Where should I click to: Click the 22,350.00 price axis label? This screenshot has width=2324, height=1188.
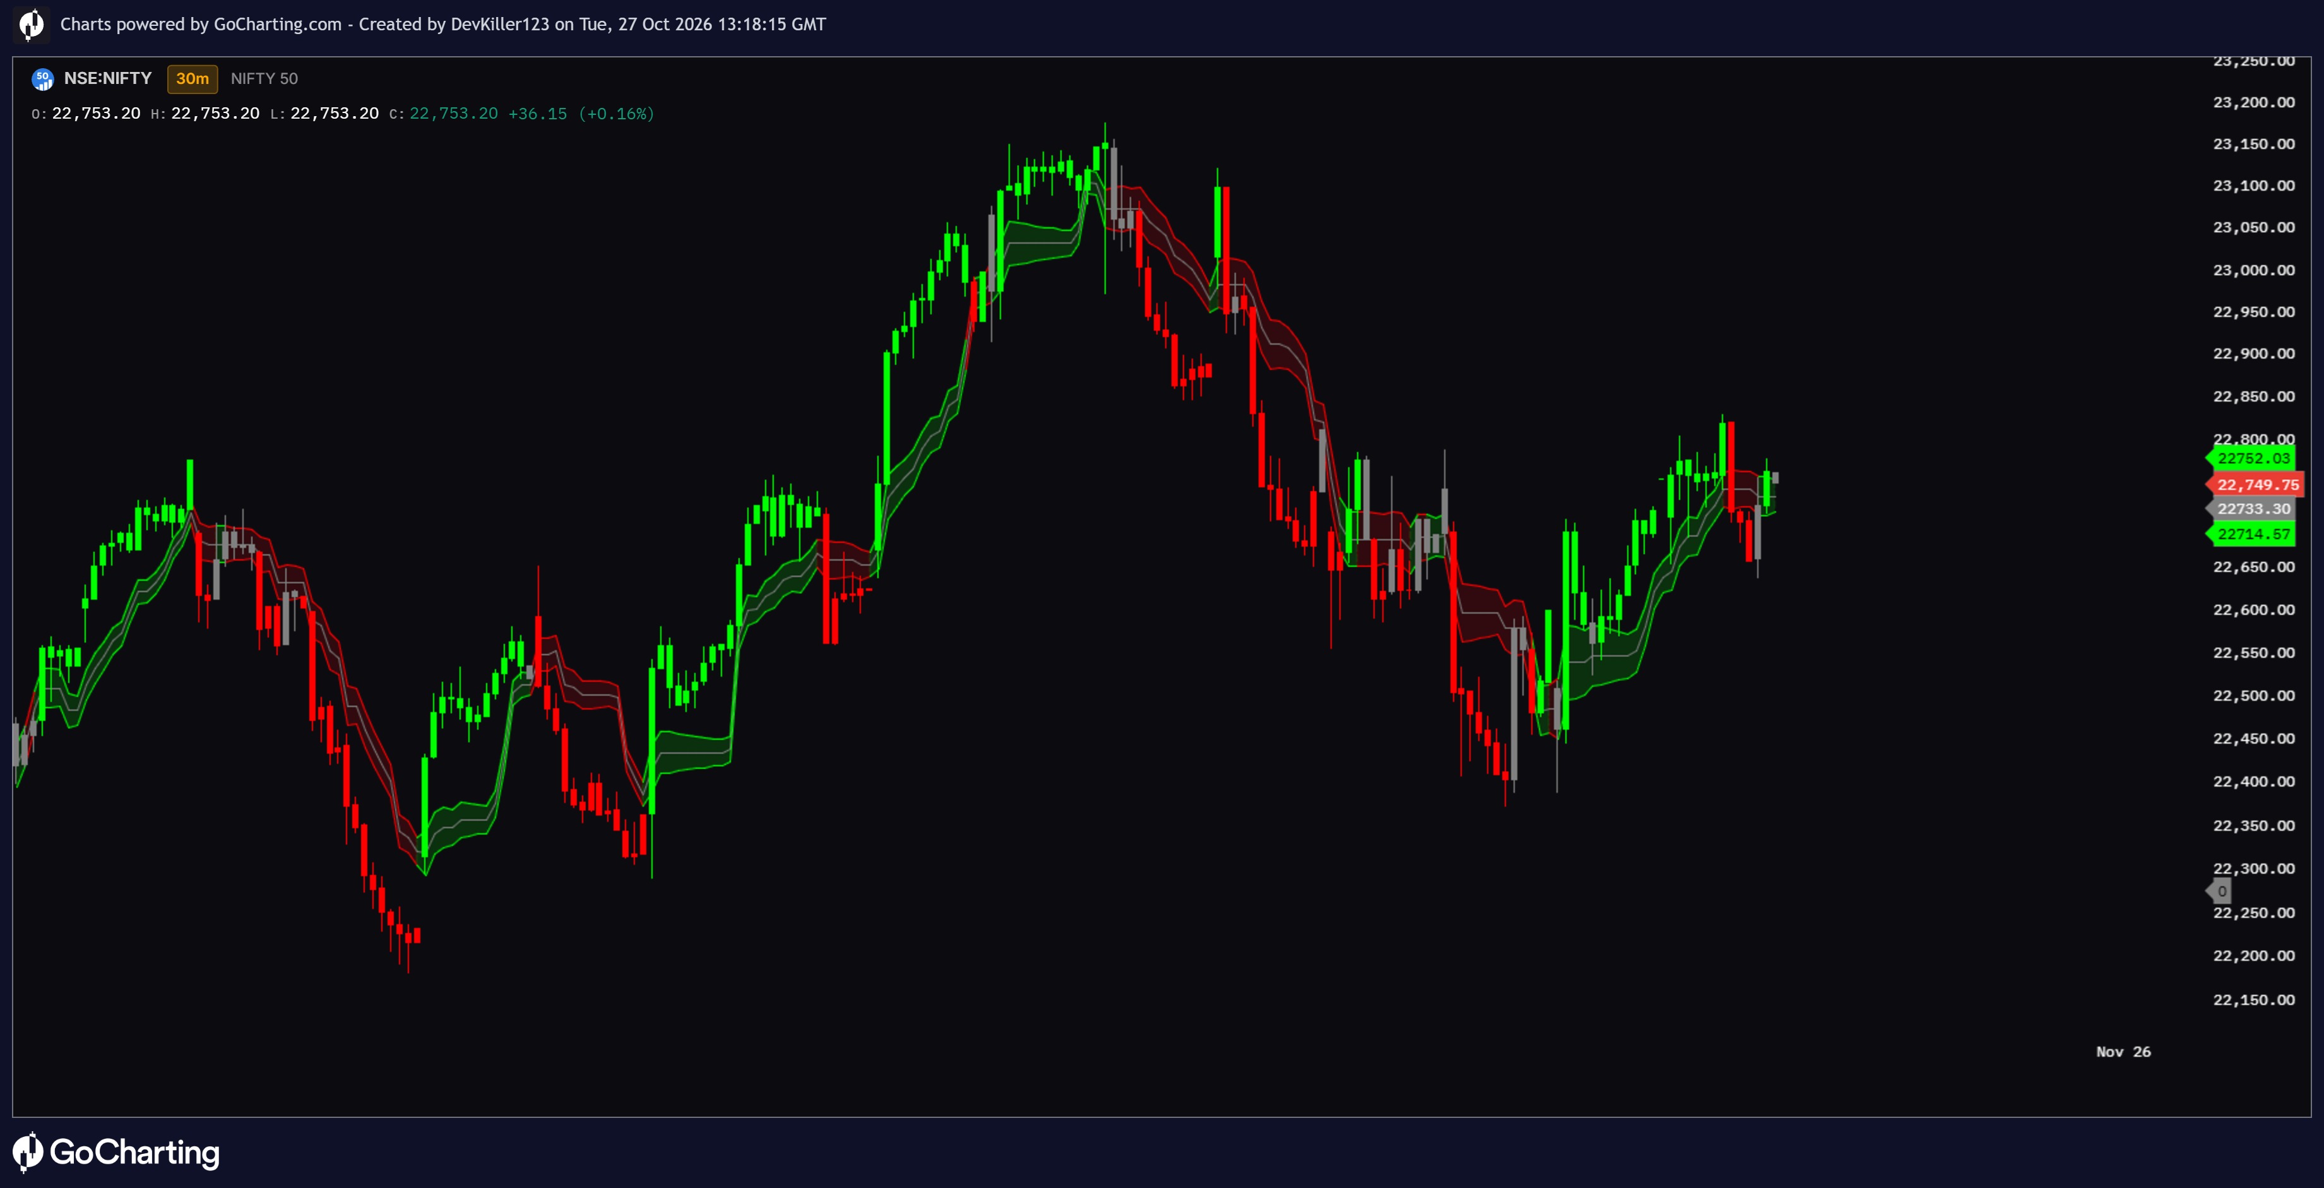[x=2254, y=826]
